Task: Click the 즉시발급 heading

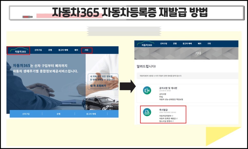Action: (x=163, y=110)
